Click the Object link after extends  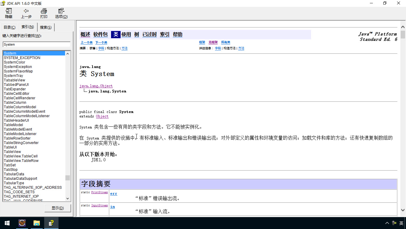[x=102, y=116]
